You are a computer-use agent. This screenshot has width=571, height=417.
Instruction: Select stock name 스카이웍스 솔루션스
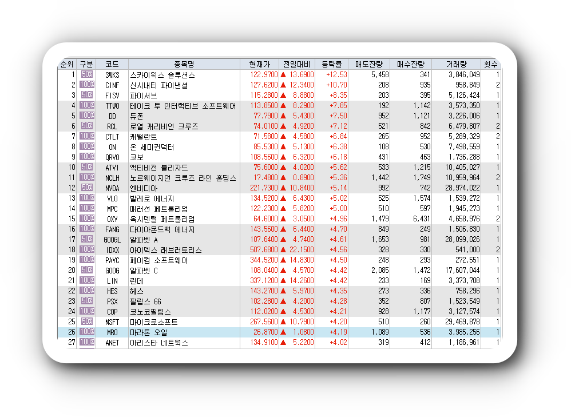tap(162, 75)
